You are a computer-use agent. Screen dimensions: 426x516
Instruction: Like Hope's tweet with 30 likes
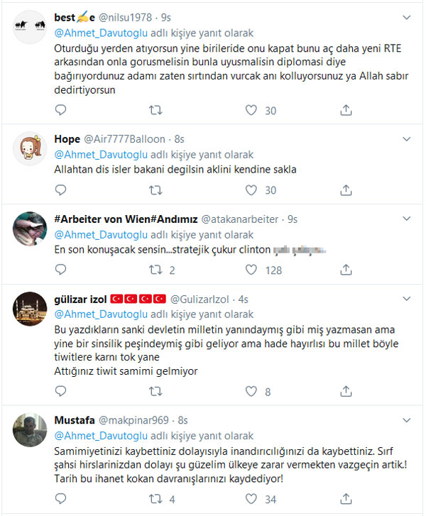[251, 190]
